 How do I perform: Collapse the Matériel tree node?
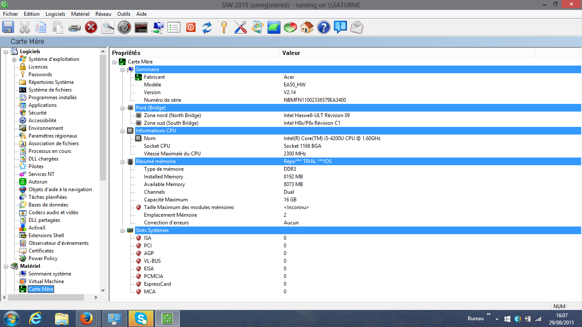click(x=6, y=267)
